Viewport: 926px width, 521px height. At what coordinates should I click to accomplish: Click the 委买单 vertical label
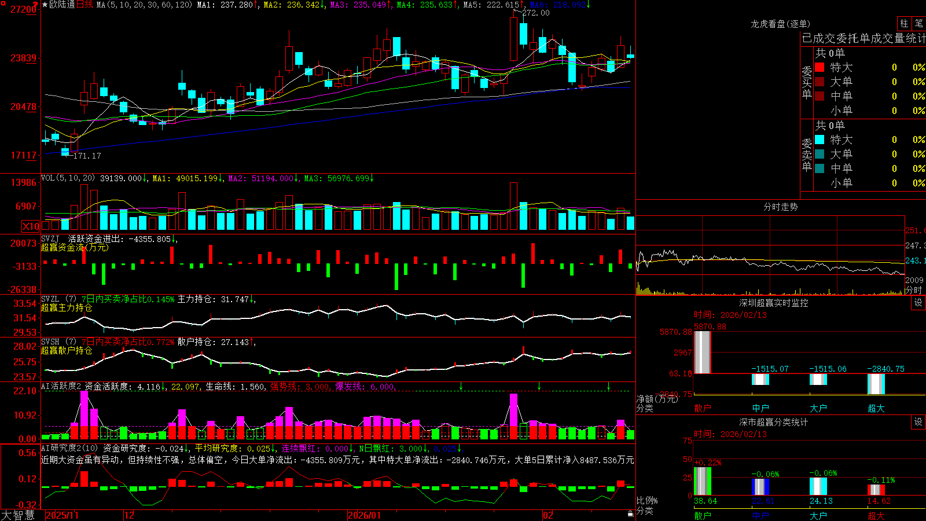pyautogui.click(x=807, y=83)
